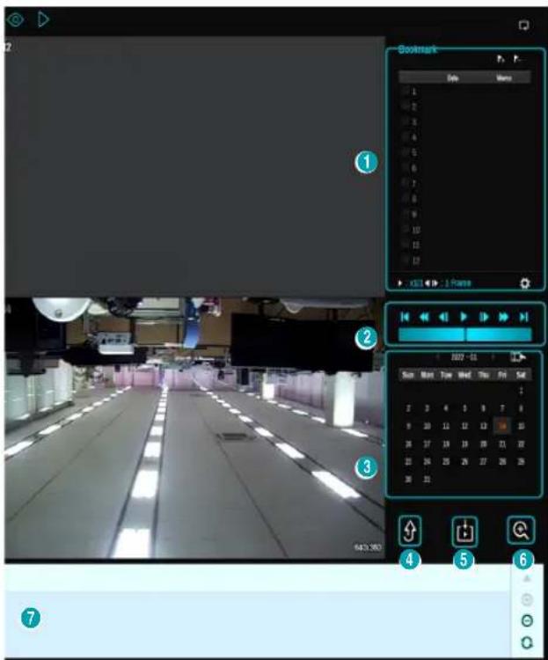Select day 1 in the calendar
The width and height of the screenshot is (548, 660).
click(522, 391)
